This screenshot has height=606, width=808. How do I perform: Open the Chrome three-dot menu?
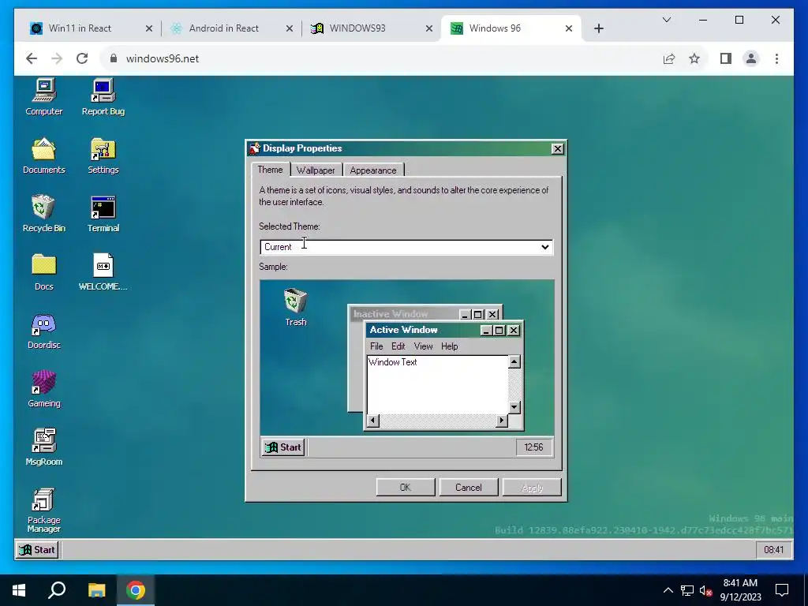[776, 58]
